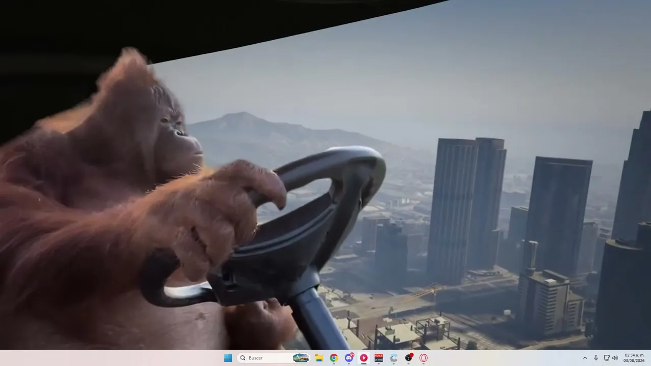The height and width of the screenshot is (366, 651).
Task: Click the microphone tray icon
Action: 596,358
